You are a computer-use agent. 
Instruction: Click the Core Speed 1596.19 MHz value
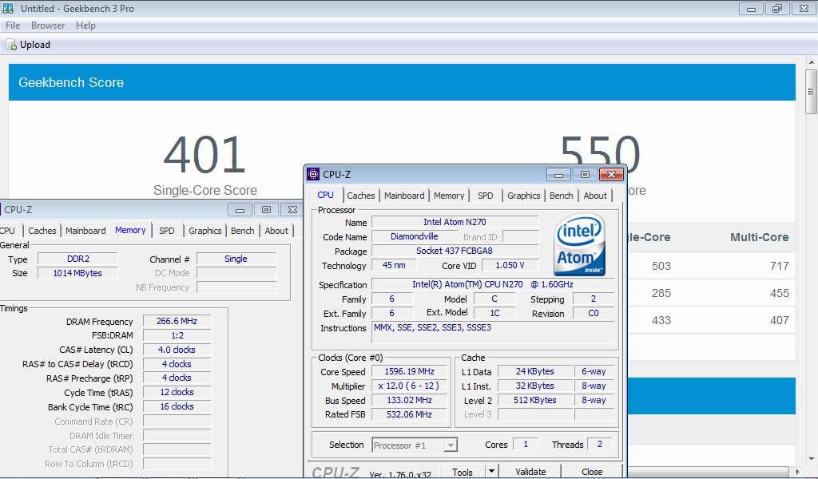click(409, 372)
